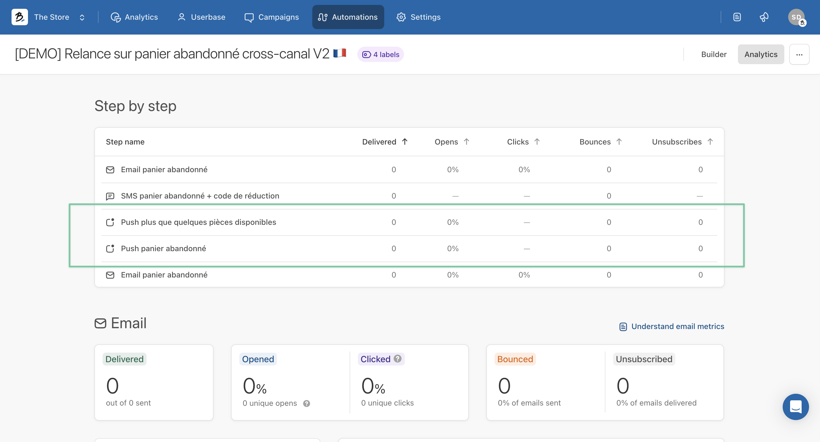Open the Userbase section
This screenshot has width=820, height=442.
tap(201, 17)
